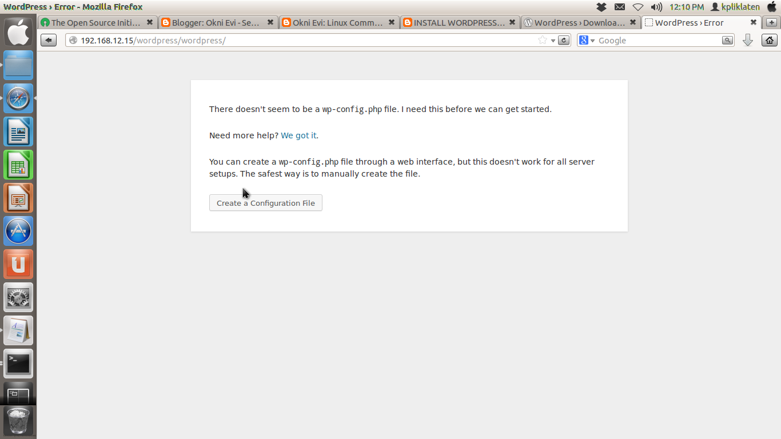Launch the Safari compass browser dock icon
The width and height of the screenshot is (781, 439).
19,98
